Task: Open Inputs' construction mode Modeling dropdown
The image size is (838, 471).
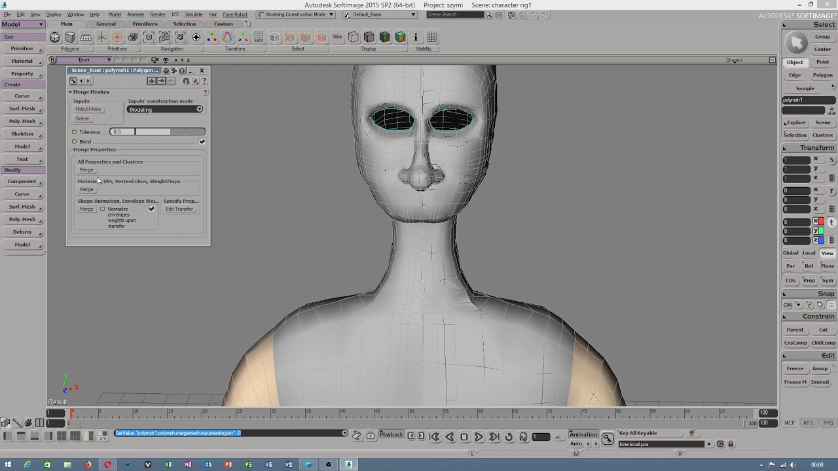Action: pos(165,109)
